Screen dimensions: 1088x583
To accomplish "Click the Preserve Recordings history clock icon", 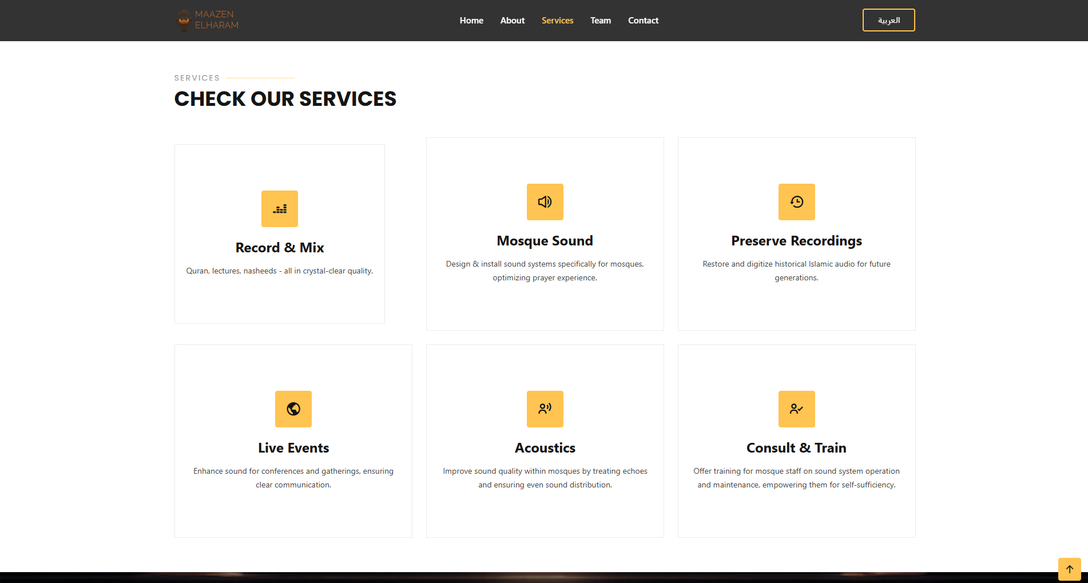I will pos(796,202).
